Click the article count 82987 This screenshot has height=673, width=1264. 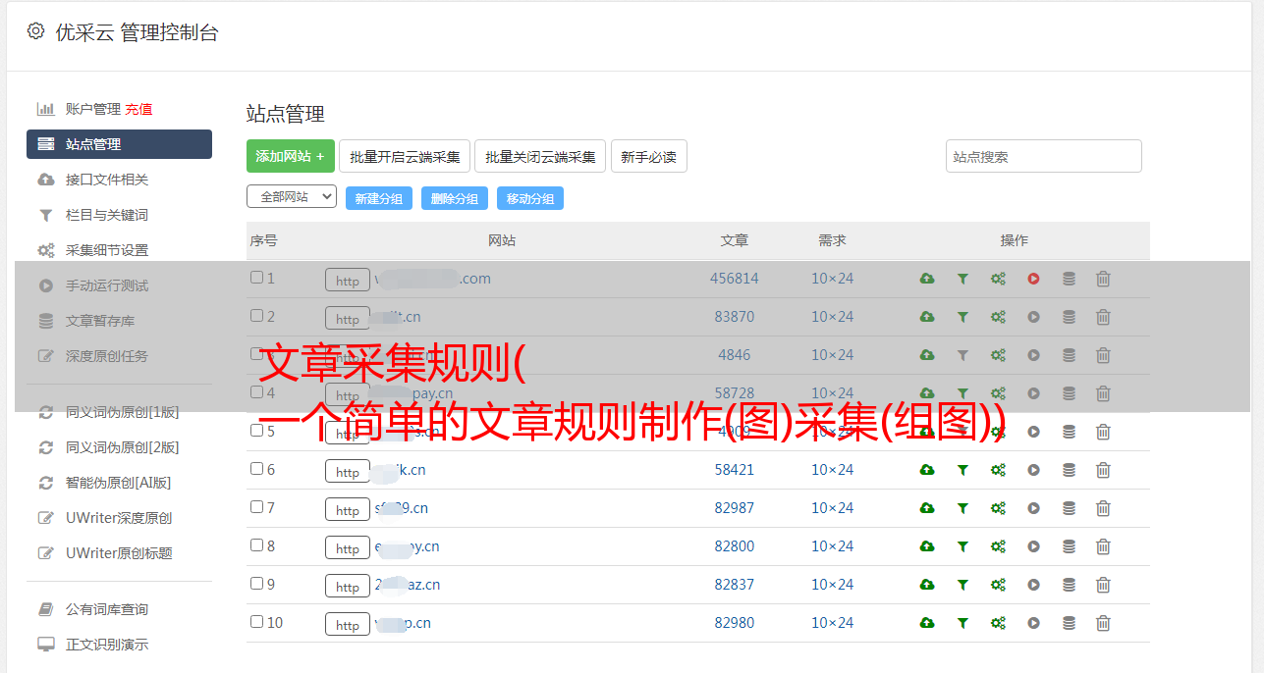(x=735, y=508)
